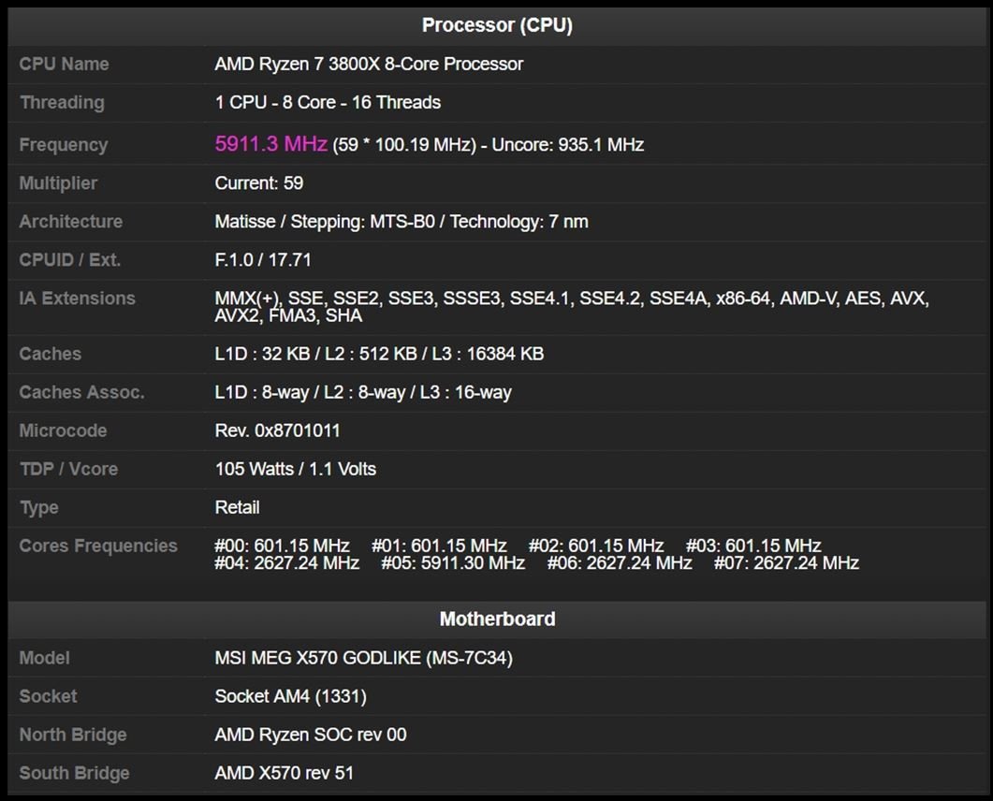Click the pink 5911.3 MHz frequency value
This screenshot has width=993, height=801.
(x=270, y=144)
